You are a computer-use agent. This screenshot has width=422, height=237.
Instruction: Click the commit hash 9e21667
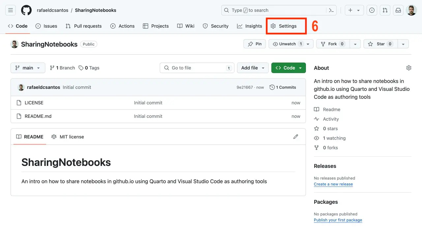(245, 87)
